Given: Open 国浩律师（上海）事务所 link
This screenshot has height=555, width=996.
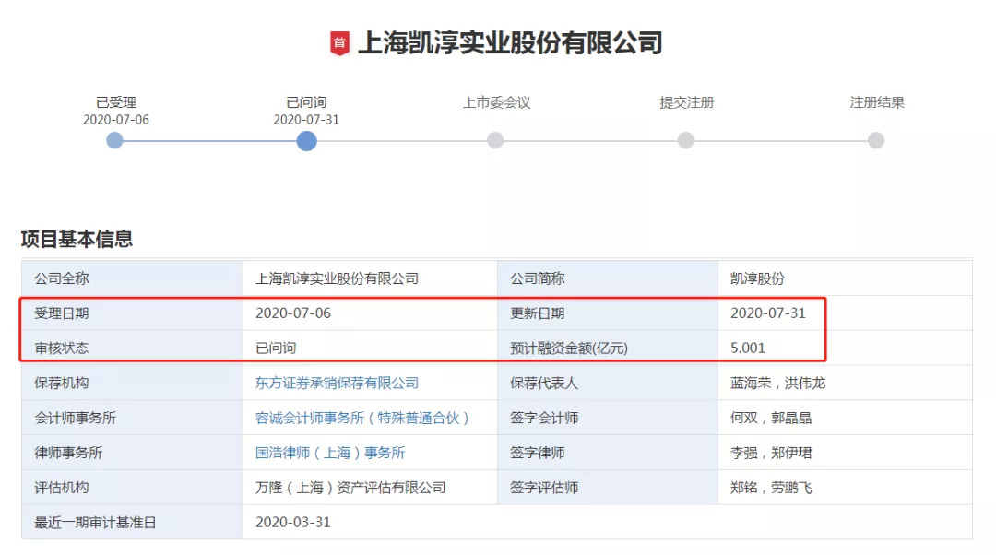Looking at the screenshot, I should click(329, 453).
